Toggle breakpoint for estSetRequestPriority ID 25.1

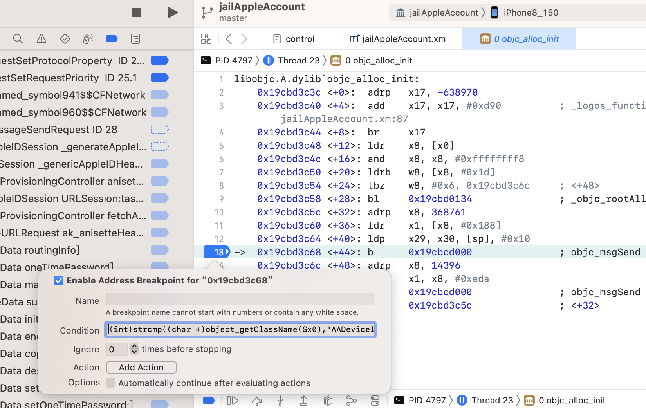(x=160, y=78)
